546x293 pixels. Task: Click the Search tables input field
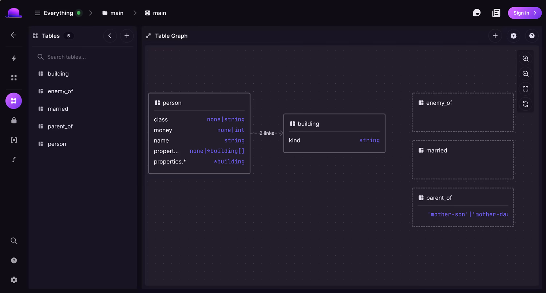click(83, 57)
